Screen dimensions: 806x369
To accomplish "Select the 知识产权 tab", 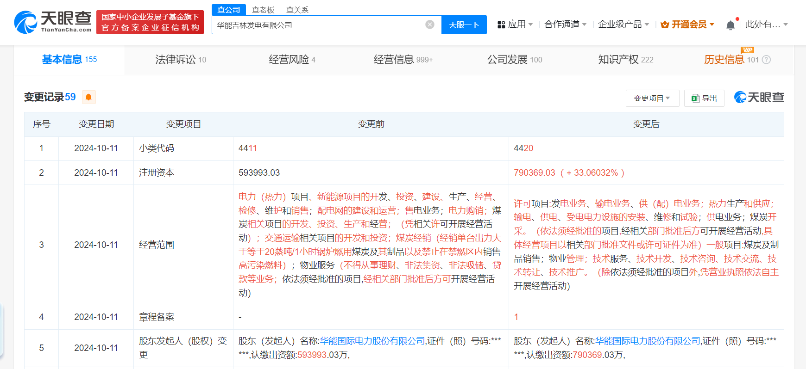I will (x=626, y=60).
